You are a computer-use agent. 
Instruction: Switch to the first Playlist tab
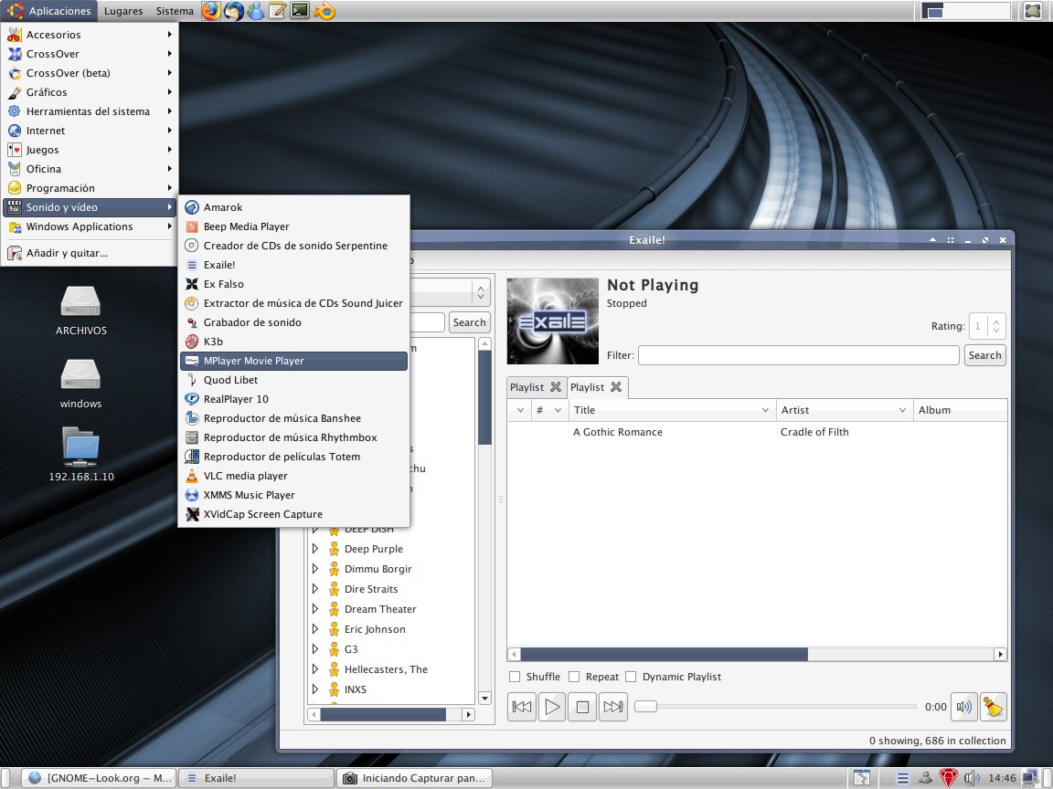[x=527, y=387]
